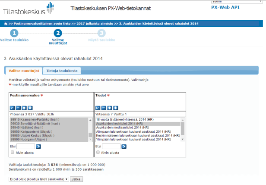Click deselect-all icon under Tiedot
This screenshot has height=185, width=266.
click(104, 108)
